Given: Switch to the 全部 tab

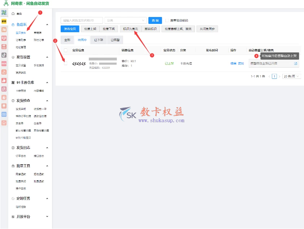Looking at the screenshot, I should tap(67, 40).
